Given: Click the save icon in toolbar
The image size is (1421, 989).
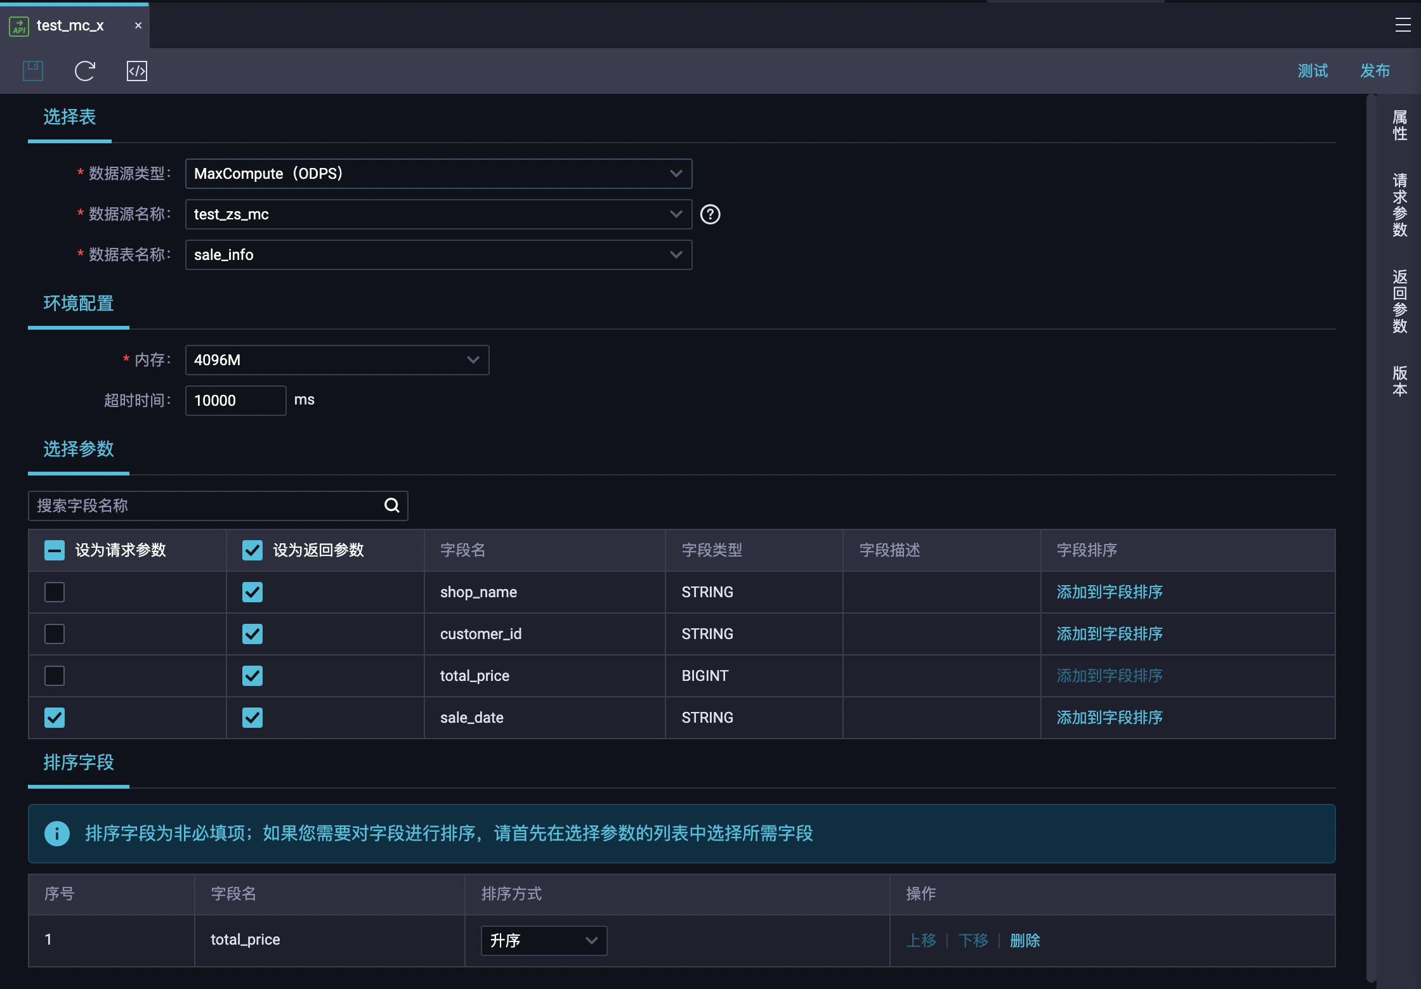Looking at the screenshot, I should click(x=33, y=70).
